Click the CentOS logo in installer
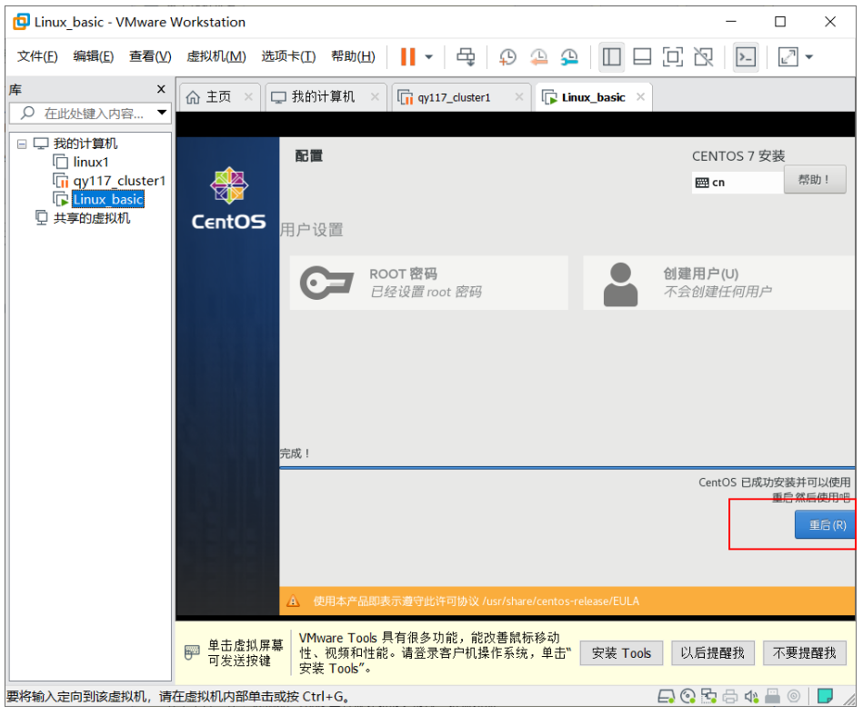Screen dimensions: 863x716 point(229,198)
